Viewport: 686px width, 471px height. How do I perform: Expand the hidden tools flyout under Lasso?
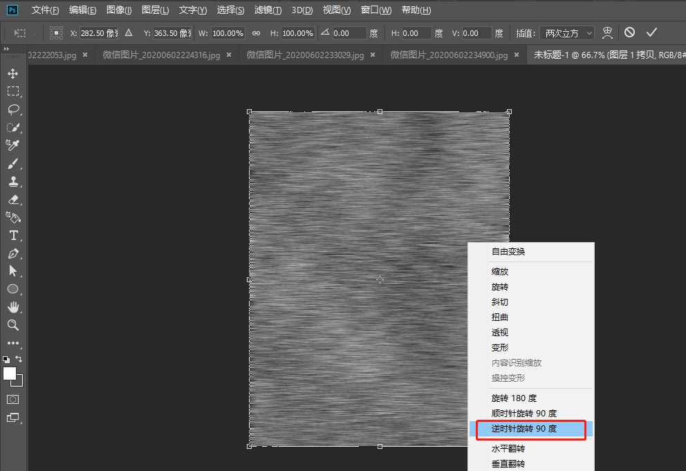[x=20, y=114]
